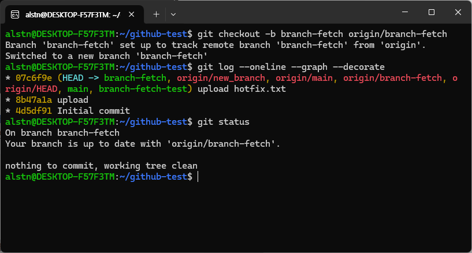Close the terminal window
472x253 pixels.
tap(458, 12)
